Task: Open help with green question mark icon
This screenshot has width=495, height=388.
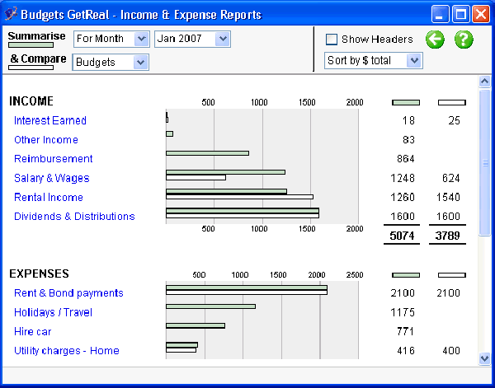Action: (464, 39)
